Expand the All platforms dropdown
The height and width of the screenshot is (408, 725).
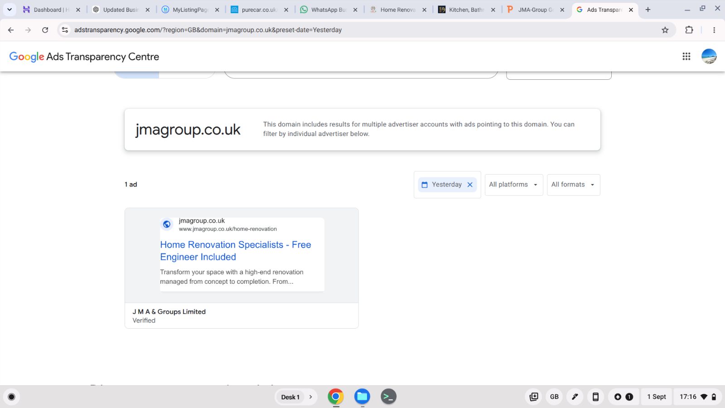pos(514,185)
